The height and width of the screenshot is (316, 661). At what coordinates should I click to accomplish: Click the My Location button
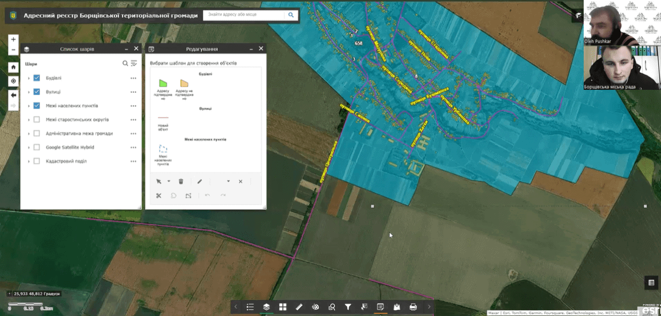[14, 81]
